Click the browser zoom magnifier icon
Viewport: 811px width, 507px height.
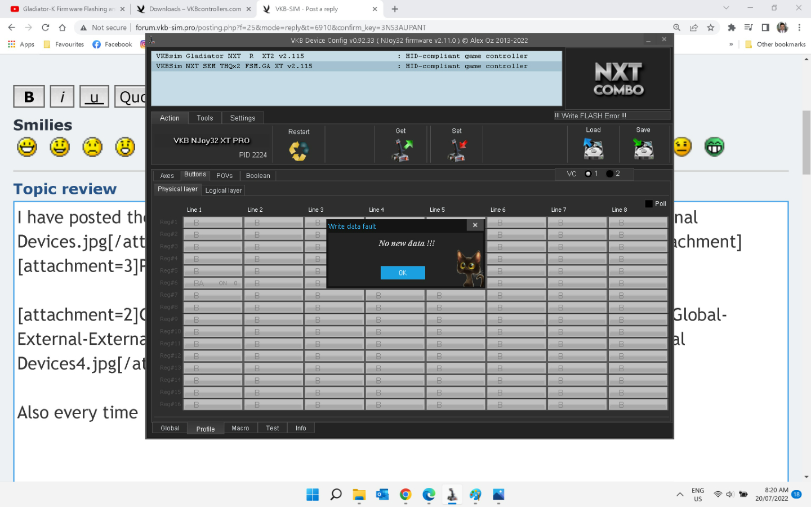pyautogui.click(x=677, y=27)
